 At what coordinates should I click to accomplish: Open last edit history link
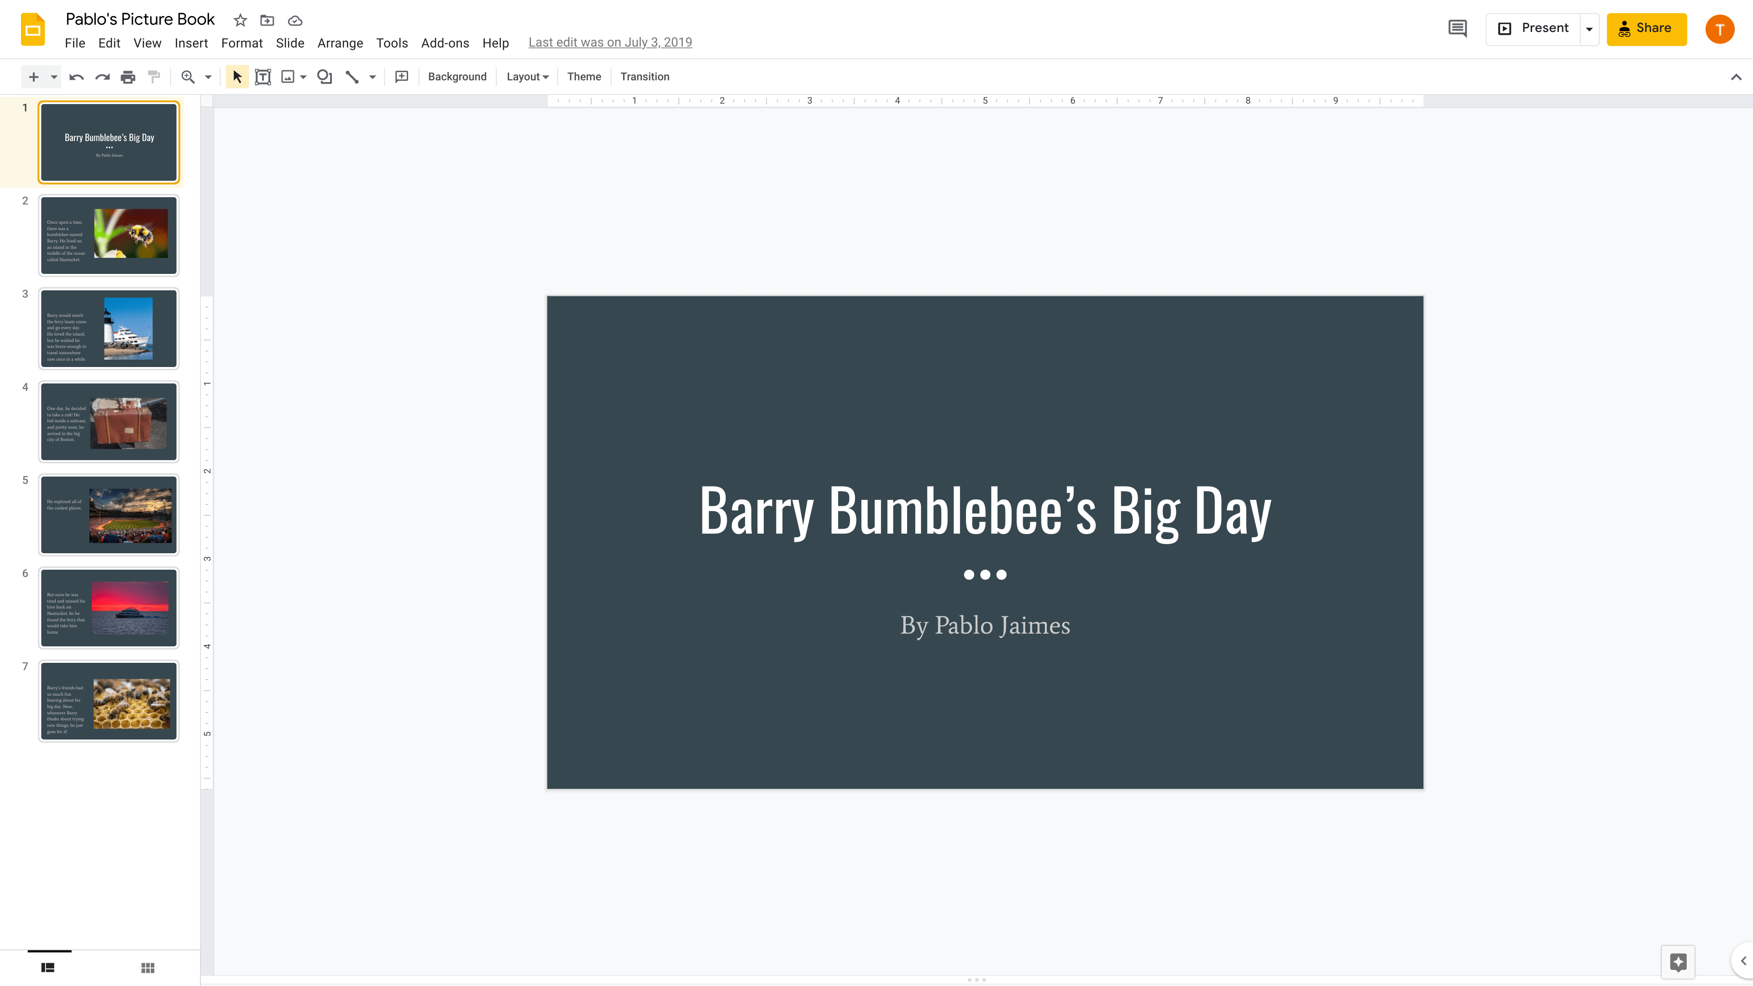pos(610,42)
